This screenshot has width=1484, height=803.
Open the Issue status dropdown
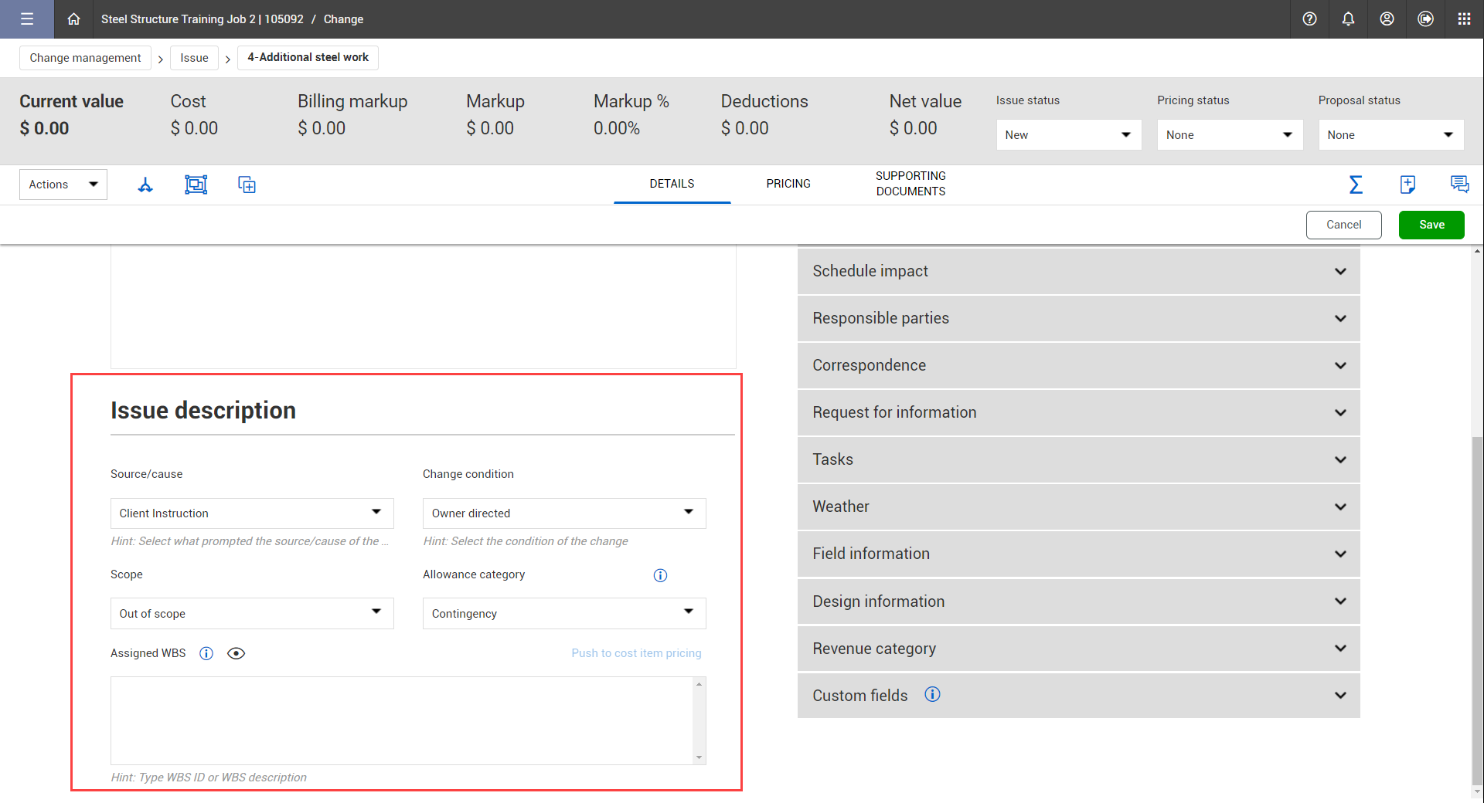click(x=1068, y=135)
